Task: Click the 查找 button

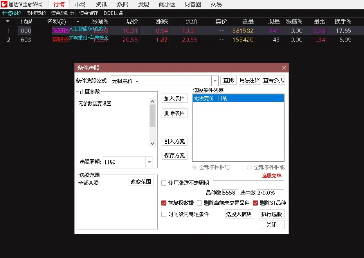Action: (x=229, y=80)
